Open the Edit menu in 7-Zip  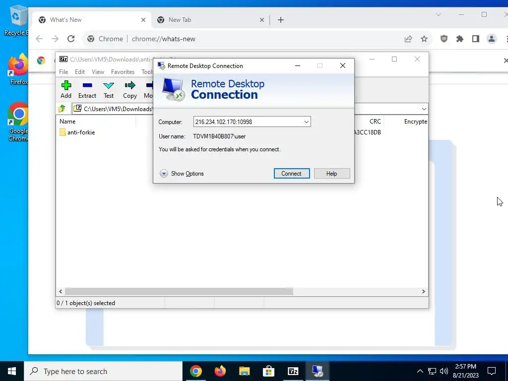80,72
